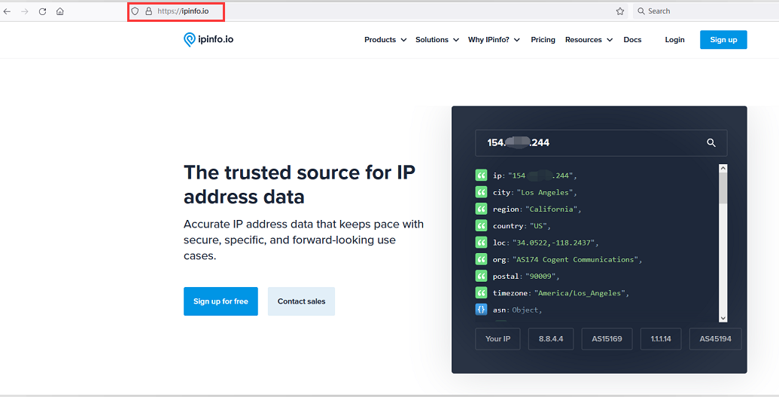779x397 pixels.
Task: Select the AS15169 sample button
Action: click(607, 339)
